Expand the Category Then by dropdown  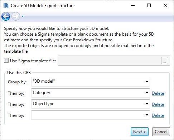pos(91,93)
